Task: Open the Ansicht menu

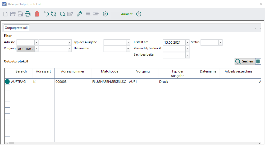Action: (x=127, y=14)
